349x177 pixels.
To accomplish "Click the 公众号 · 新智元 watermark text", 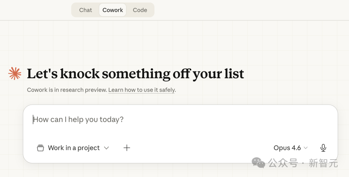I will click(303, 163).
